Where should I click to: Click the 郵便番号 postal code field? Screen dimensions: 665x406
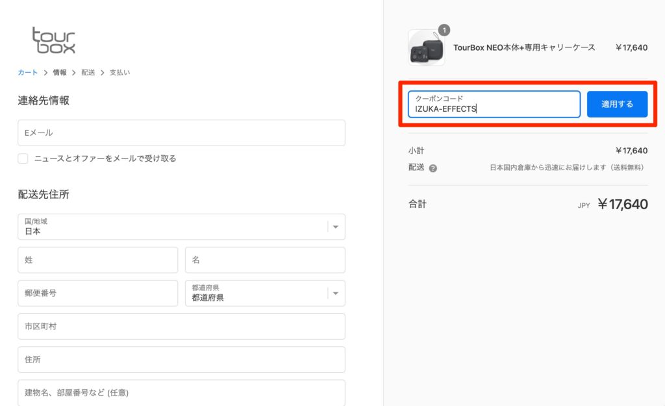pos(98,293)
